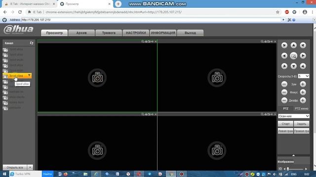Decrease zoom with the minus button

pos(284,84)
